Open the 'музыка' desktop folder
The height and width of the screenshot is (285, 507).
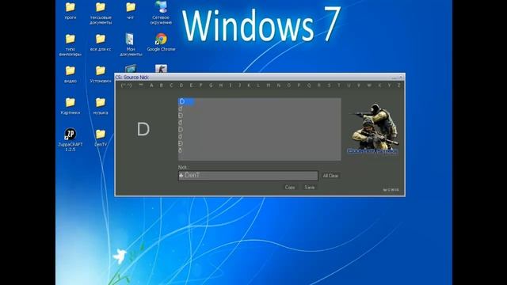pyautogui.click(x=101, y=105)
